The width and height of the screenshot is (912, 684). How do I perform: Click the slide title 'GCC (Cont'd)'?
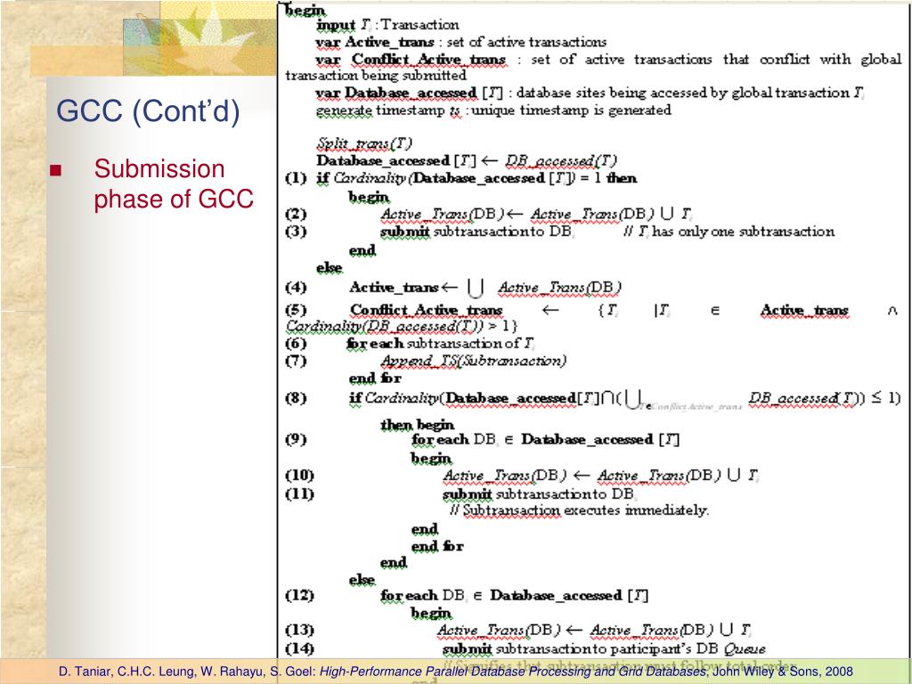148,111
